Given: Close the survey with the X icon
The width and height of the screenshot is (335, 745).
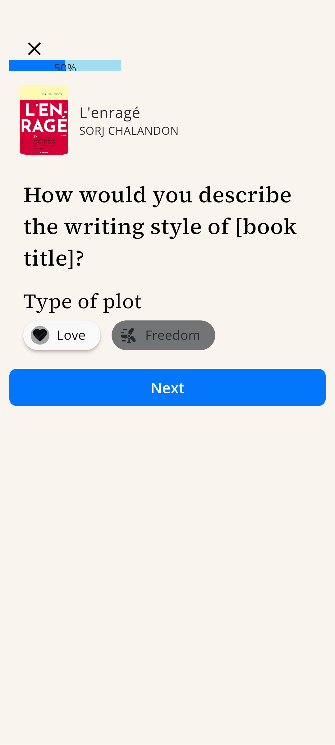Looking at the screenshot, I should point(34,49).
